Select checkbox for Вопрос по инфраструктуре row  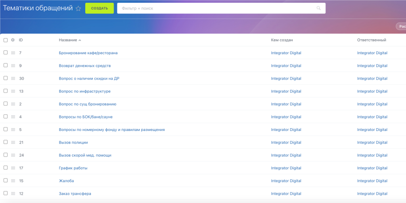[6, 91]
